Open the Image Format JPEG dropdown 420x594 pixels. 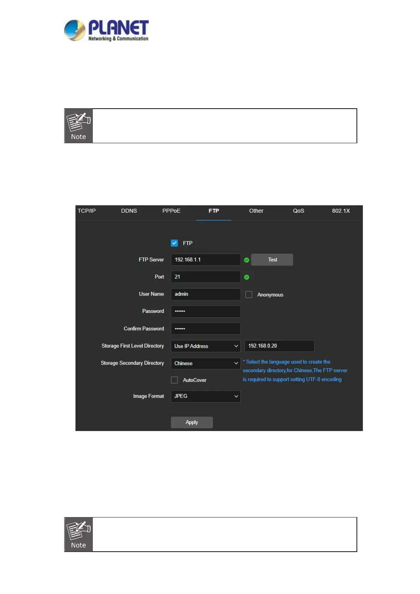tap(206, 396)
